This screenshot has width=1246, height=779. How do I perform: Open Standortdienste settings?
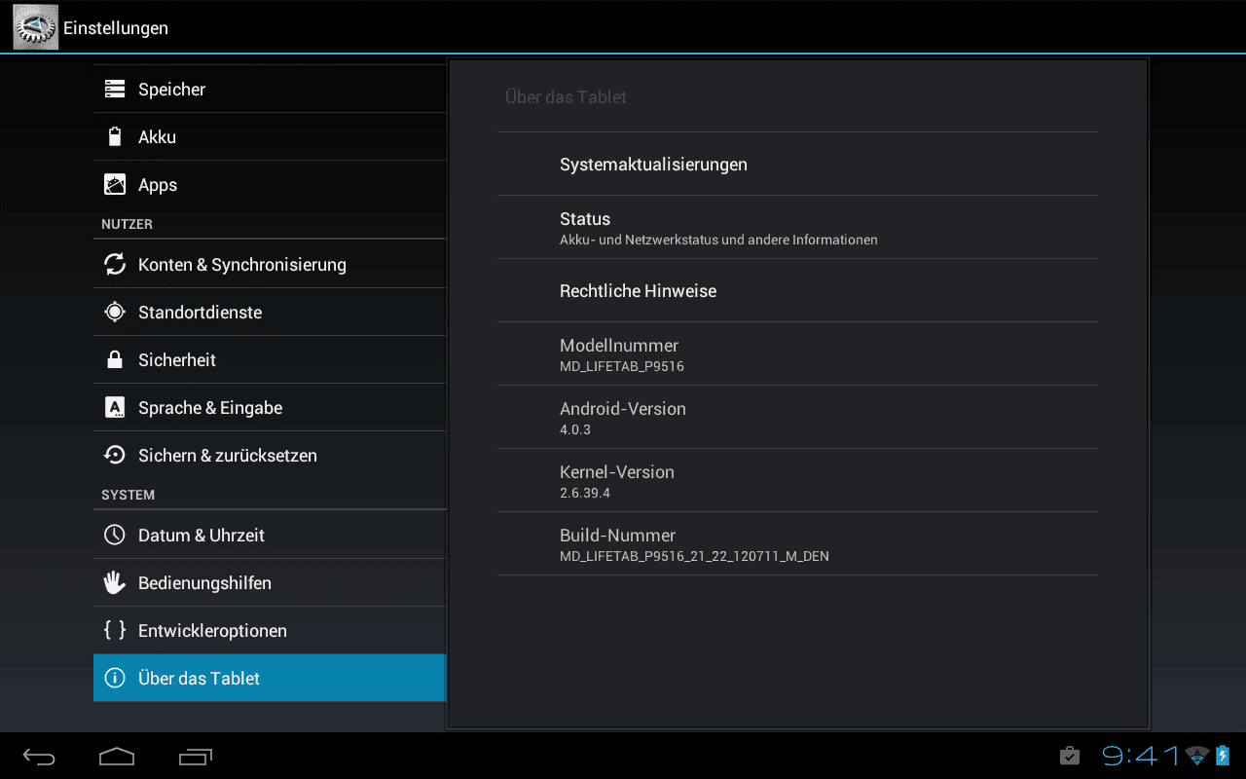pyautogui.click(x=270, y=312)
